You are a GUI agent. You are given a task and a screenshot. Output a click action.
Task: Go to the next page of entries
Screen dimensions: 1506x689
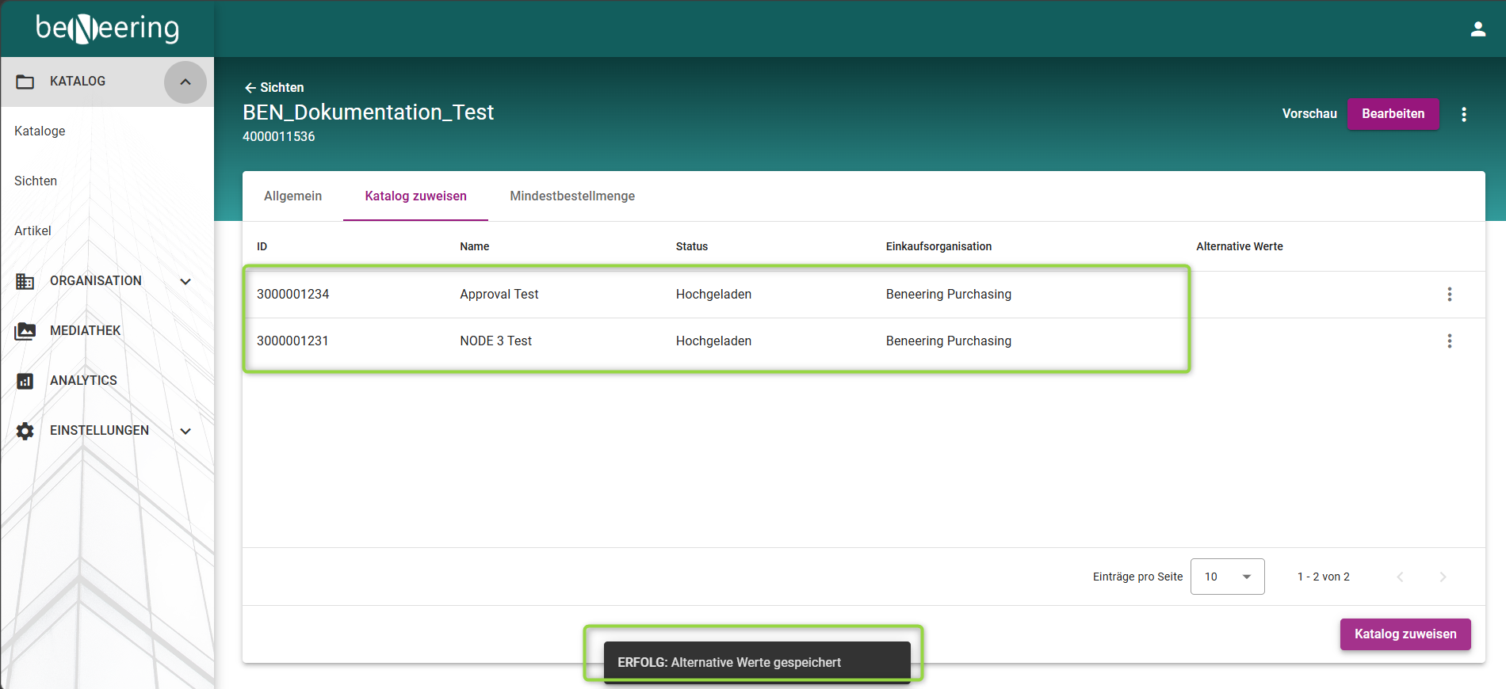[x=1443, y=577]
